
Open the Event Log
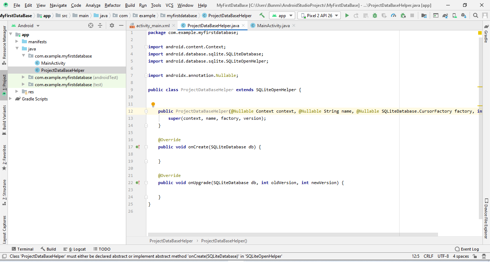coord(467,249)
